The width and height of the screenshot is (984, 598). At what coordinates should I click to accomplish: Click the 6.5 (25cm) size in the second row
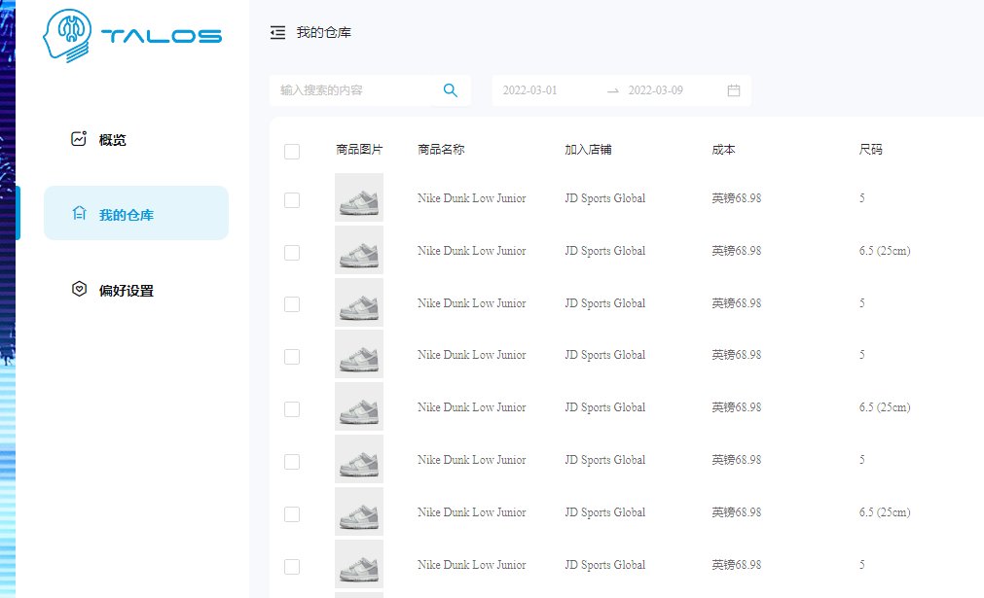click(x=885, y=251)
